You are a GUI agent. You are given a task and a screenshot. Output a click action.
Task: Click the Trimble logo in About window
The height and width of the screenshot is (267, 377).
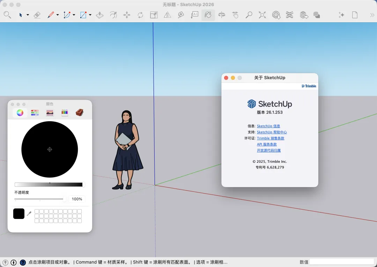(309, 86)
